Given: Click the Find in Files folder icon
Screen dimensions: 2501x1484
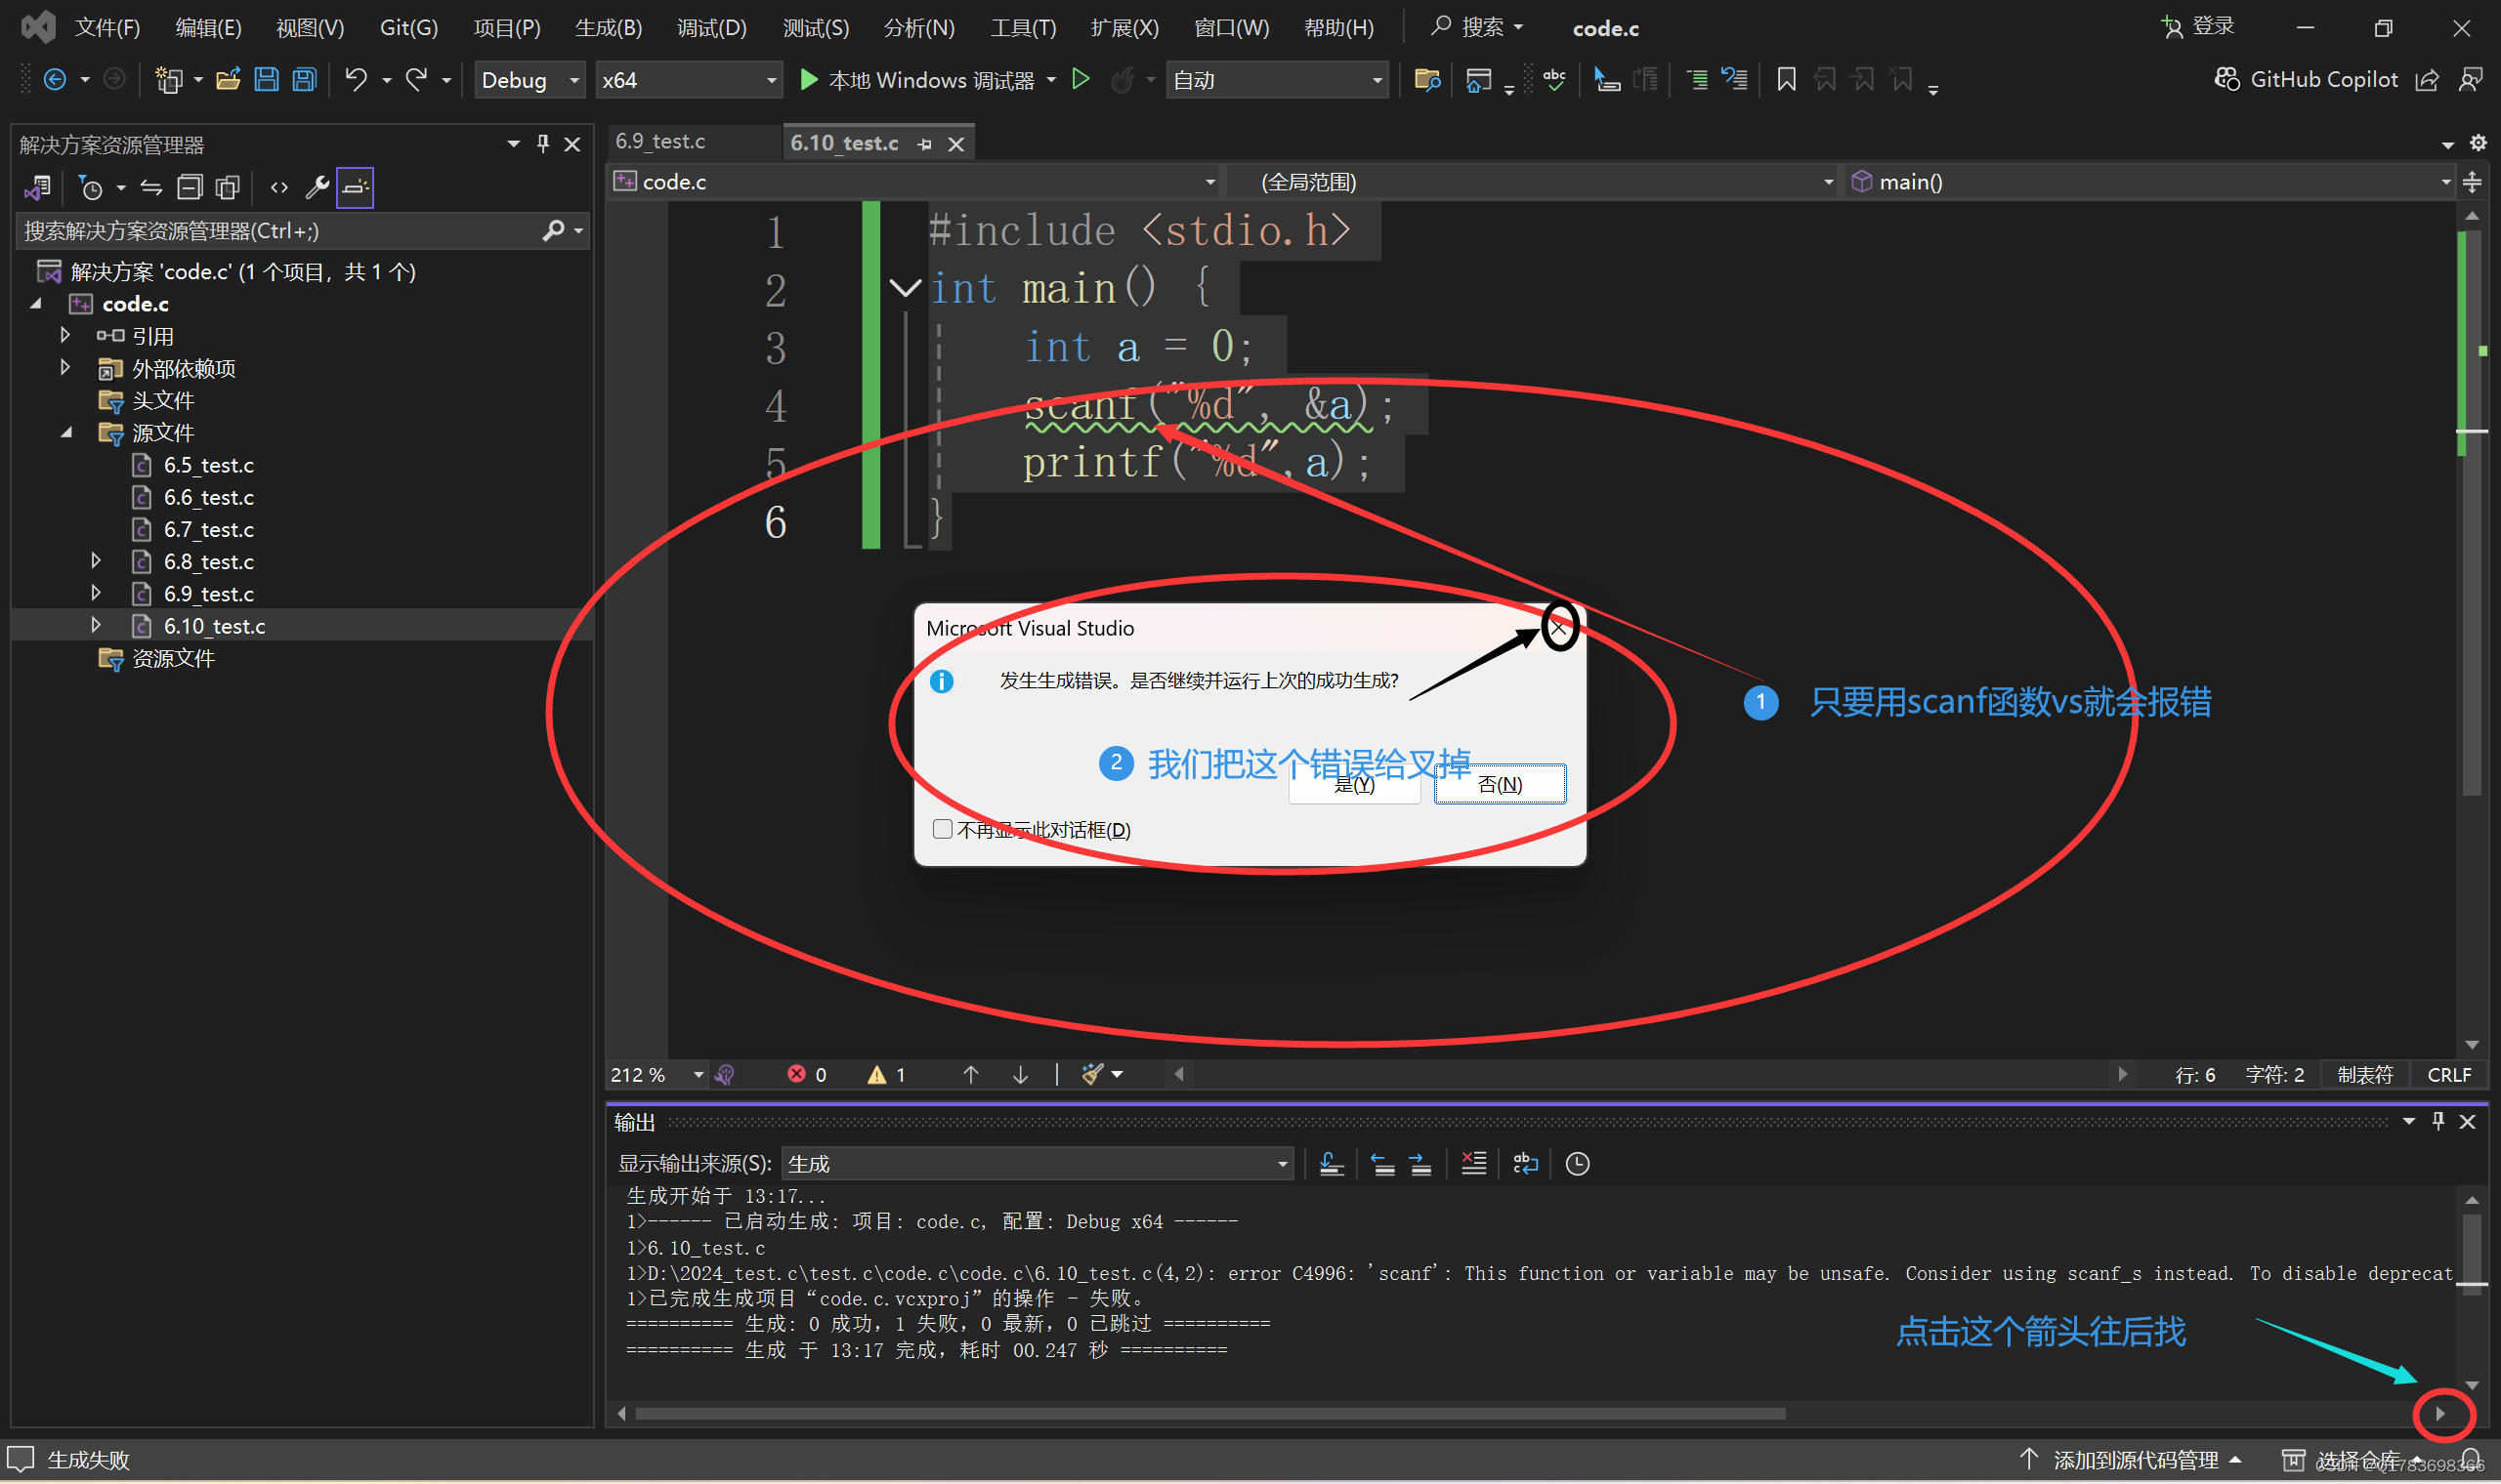Looking at the screenshot, I should point(1427,80).
